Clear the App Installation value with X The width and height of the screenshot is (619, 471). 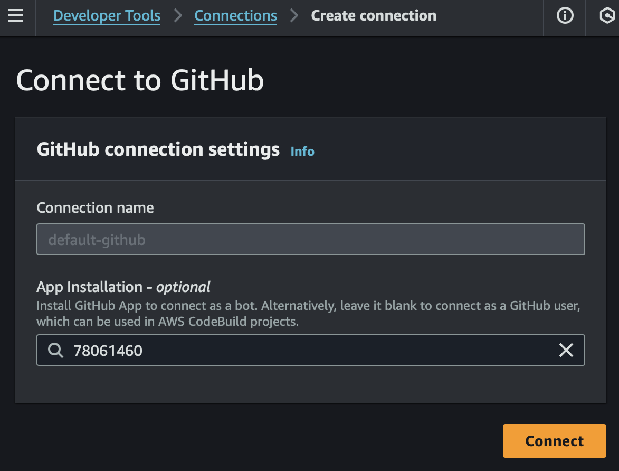click(566, 350)
